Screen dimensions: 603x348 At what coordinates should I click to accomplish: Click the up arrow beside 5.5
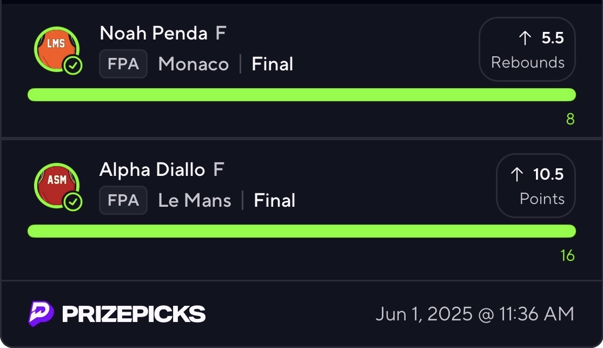[525, 38]
